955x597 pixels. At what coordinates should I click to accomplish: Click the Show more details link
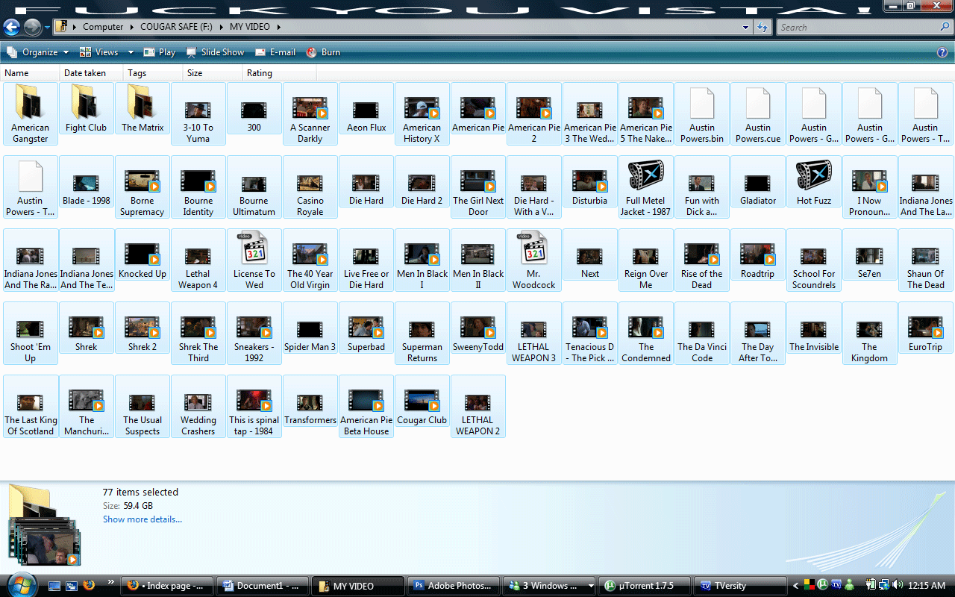point(142,519)
